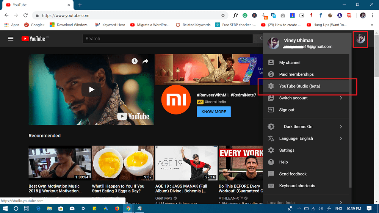Open the Dark theme: On option

(306, 127)
